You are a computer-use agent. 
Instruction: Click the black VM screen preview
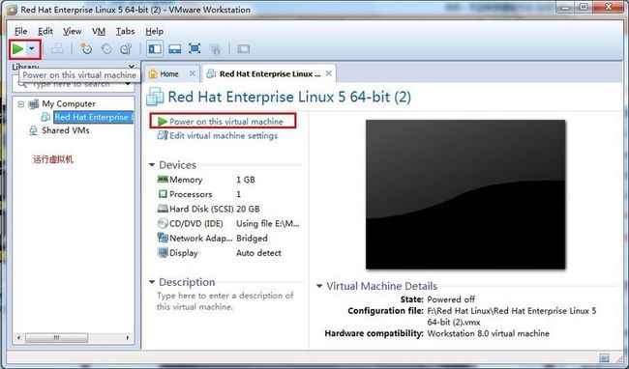[x=465, y=194]
